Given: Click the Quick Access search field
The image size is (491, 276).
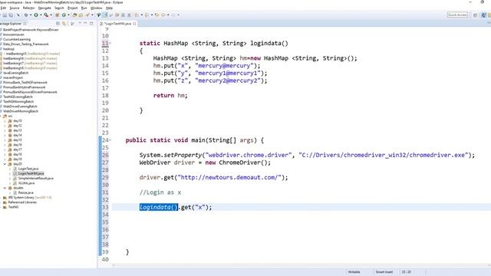Looking at the screenshot, I should pyautogui.click(x=457, y=15).
